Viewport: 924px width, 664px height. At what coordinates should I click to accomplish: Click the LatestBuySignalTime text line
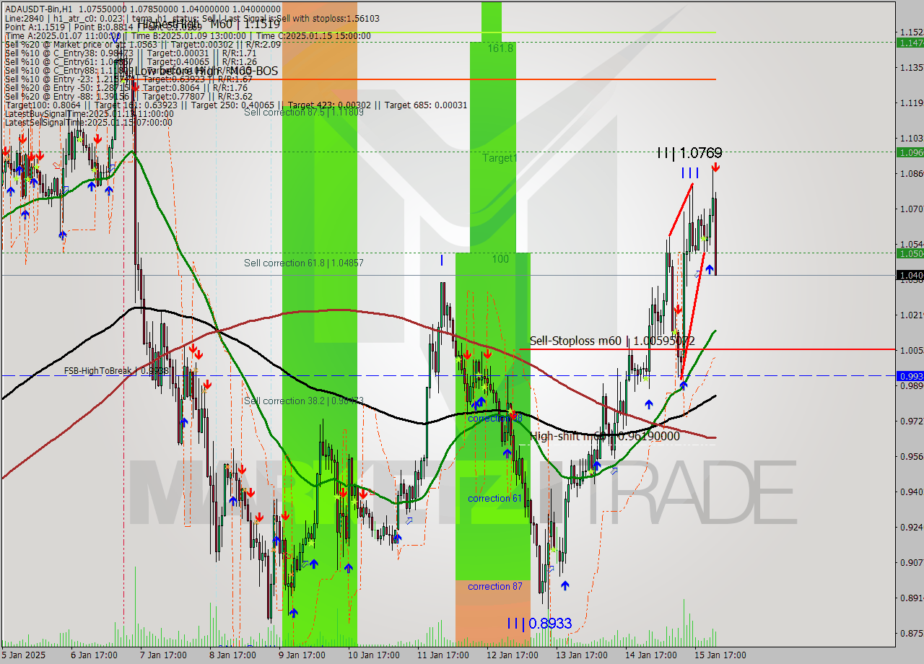89,113
